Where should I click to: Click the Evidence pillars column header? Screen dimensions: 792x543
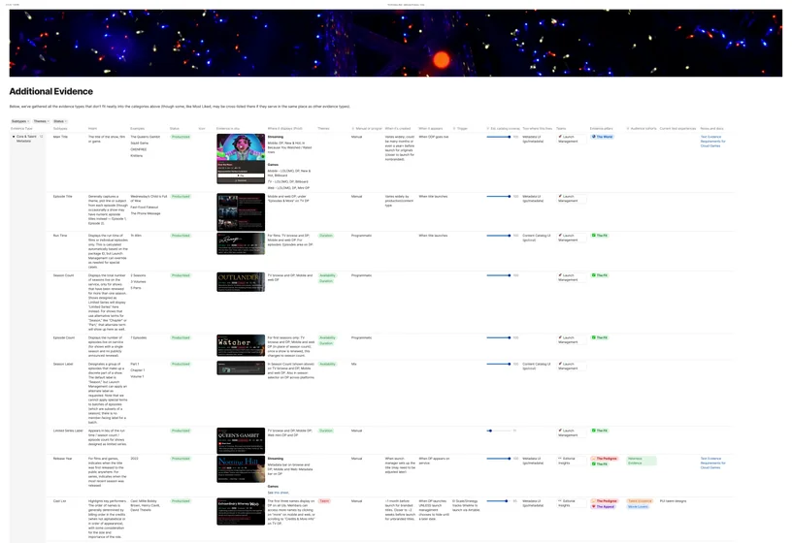[x=601, y=129]
